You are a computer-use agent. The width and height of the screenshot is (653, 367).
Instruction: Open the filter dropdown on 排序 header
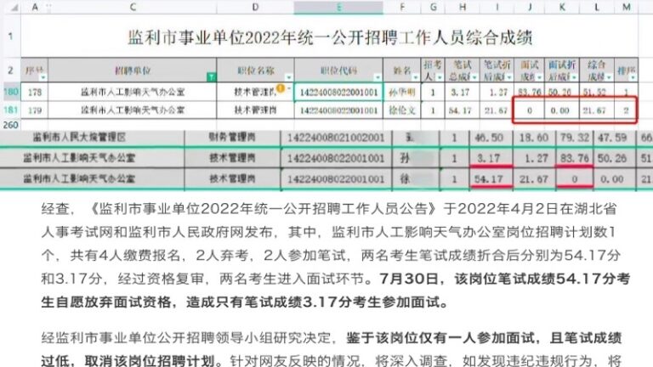coord(633,77)
